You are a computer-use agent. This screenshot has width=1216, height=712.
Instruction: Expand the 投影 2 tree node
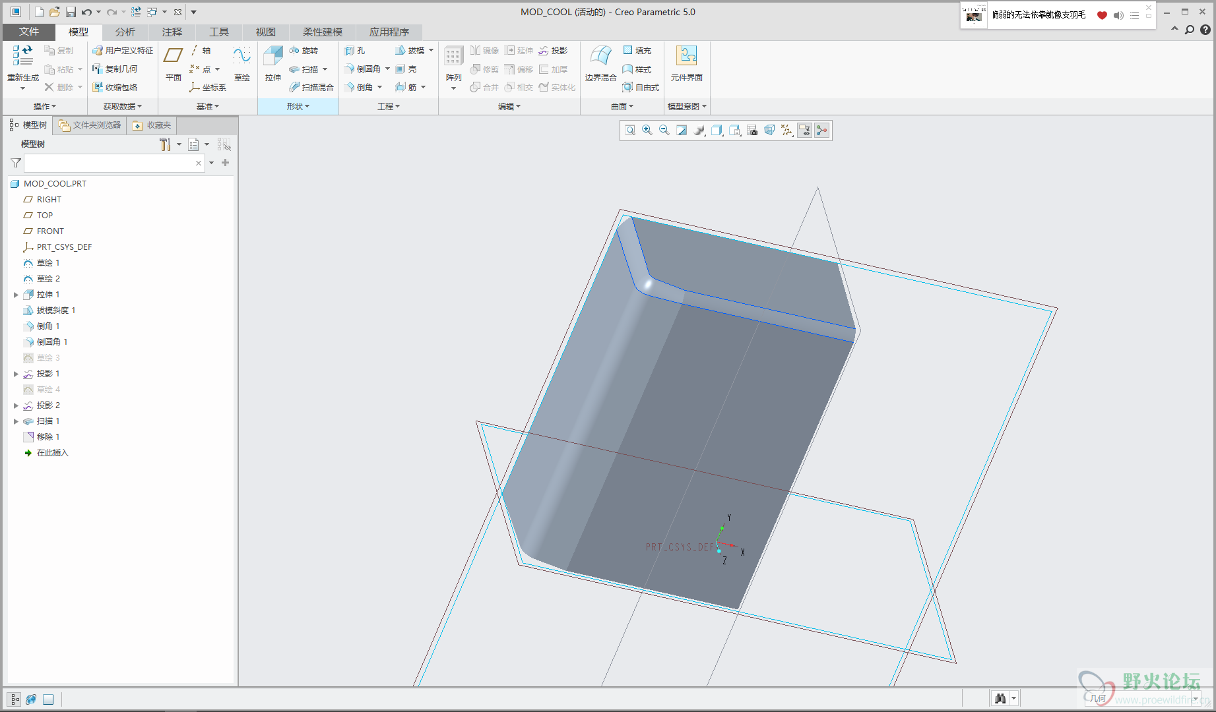(16, 405)
